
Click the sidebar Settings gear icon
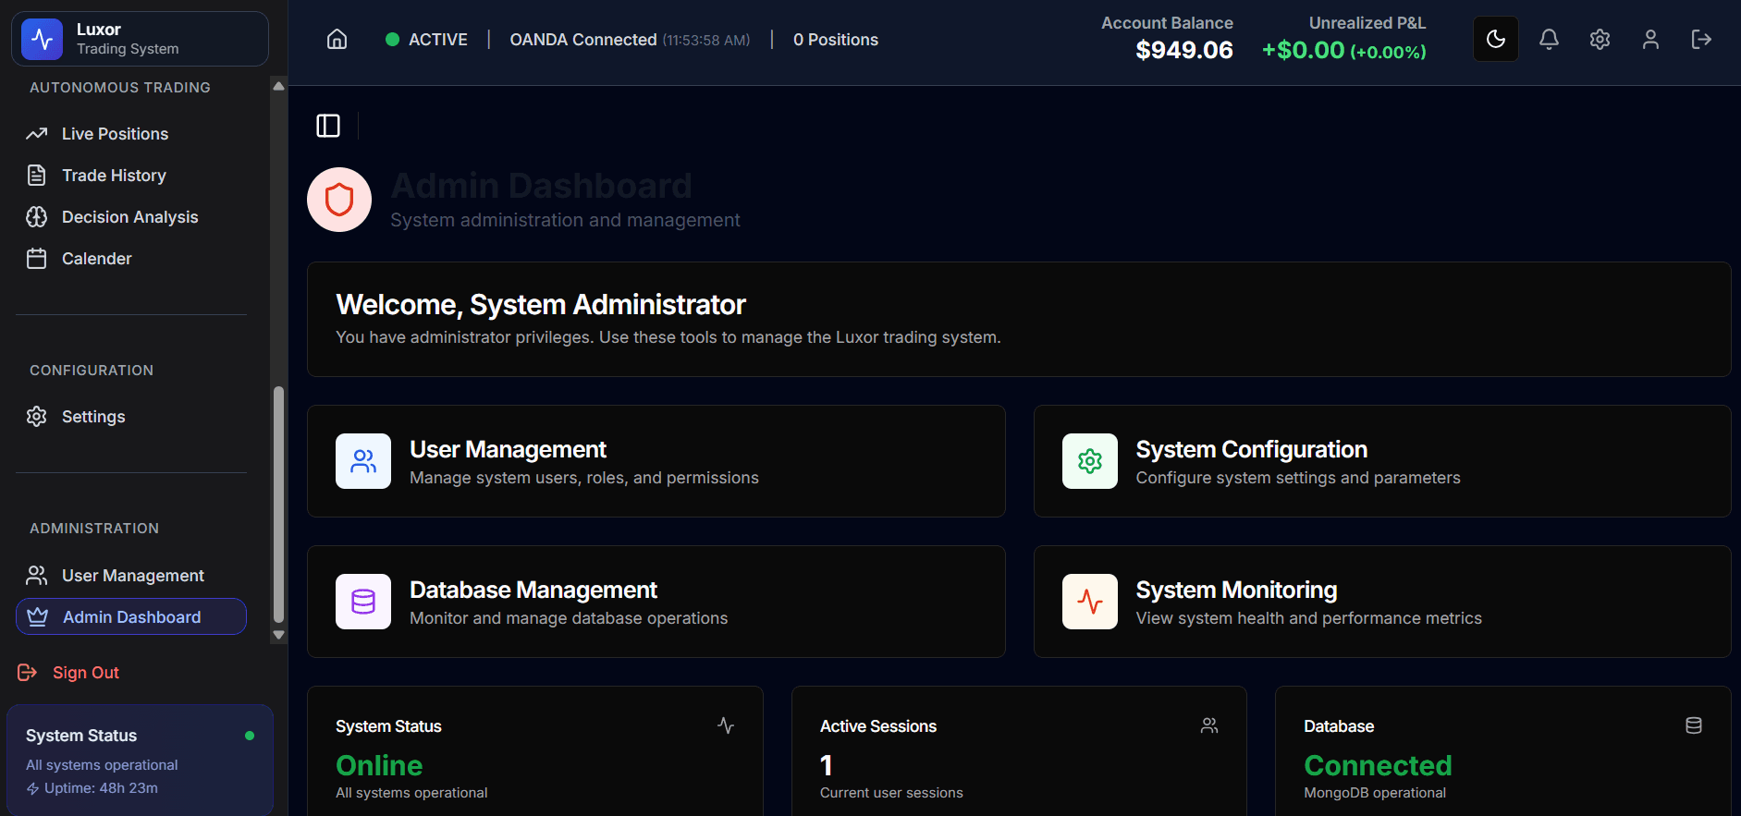click(x=37, y=417)
